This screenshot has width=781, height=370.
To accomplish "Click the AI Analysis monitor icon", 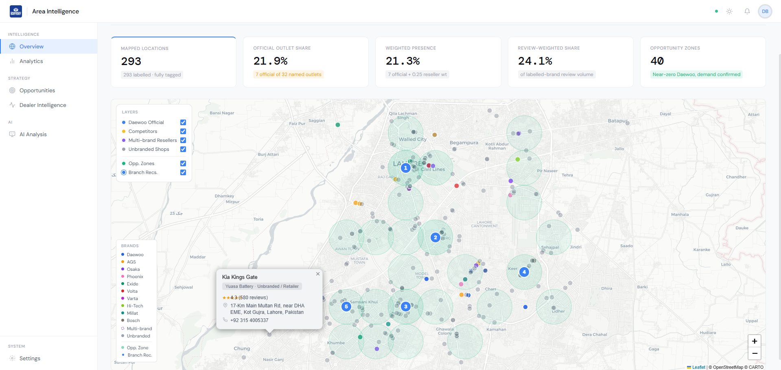I will 12,134.
